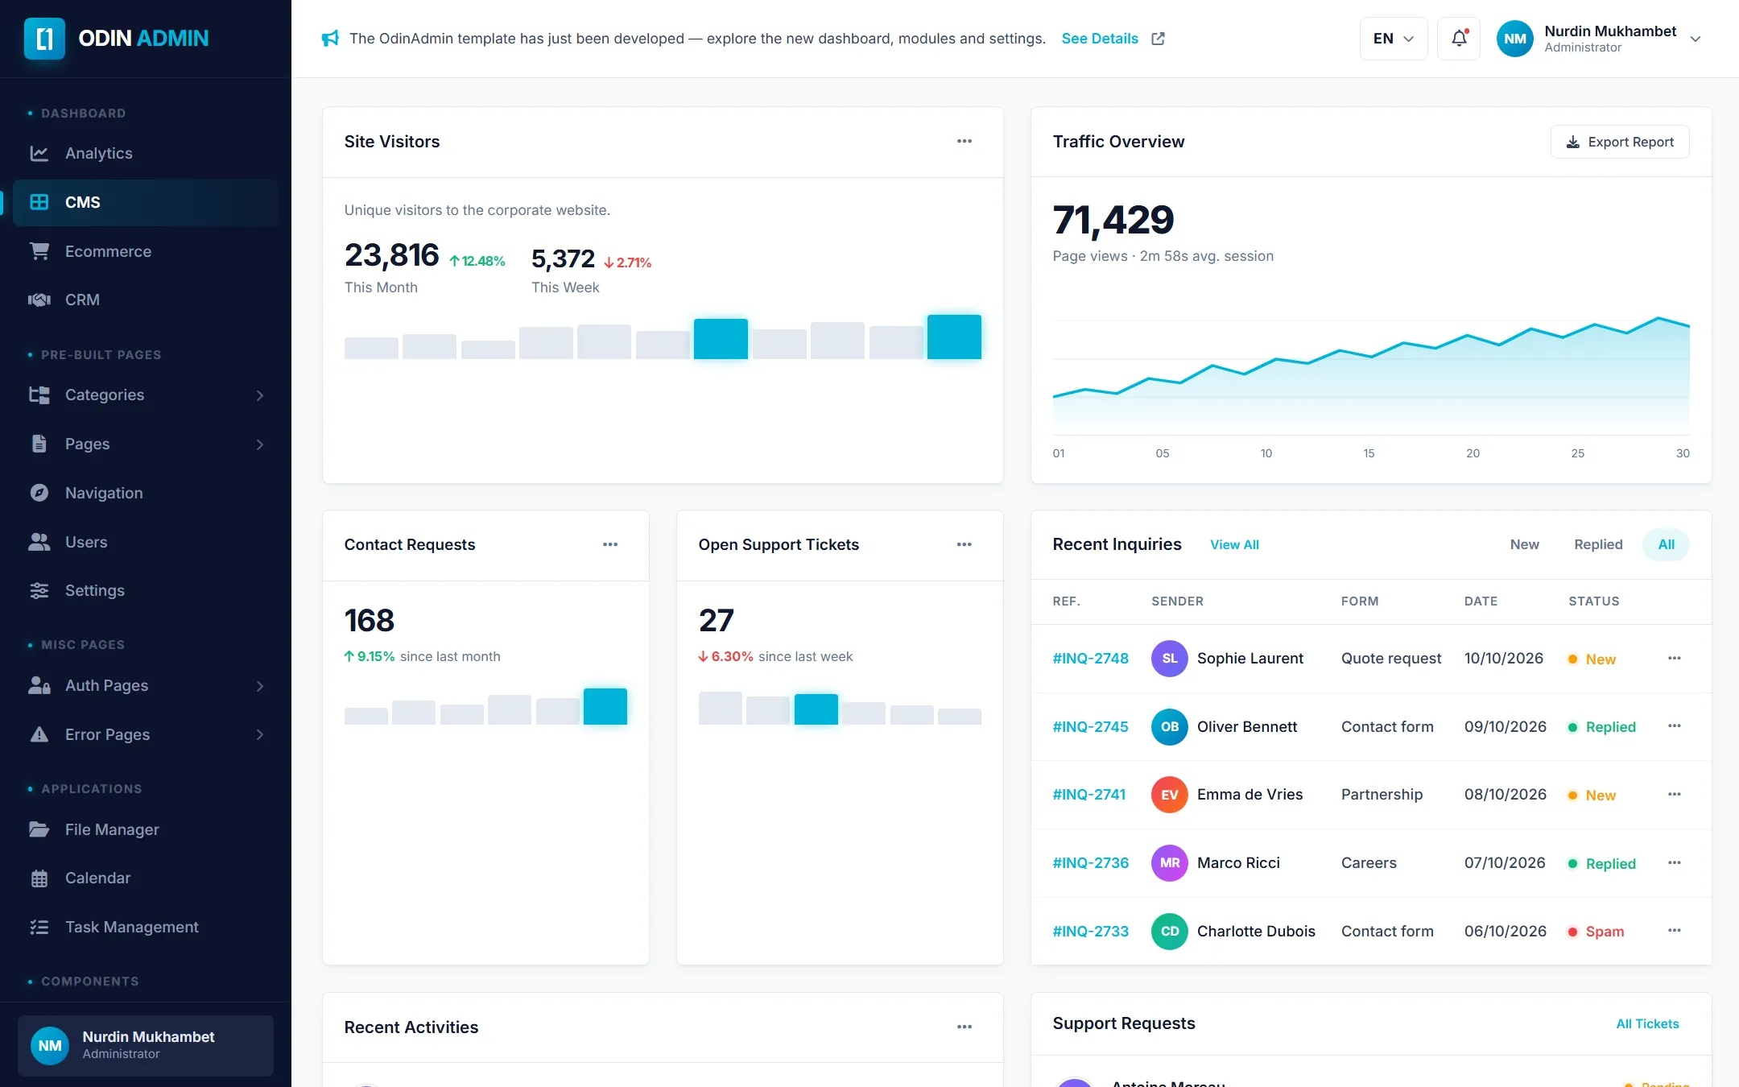The height and width of the screenshot is (1087, 1739).
Task: Open Site Visitors options ellipsis
Action: point(965,141)
